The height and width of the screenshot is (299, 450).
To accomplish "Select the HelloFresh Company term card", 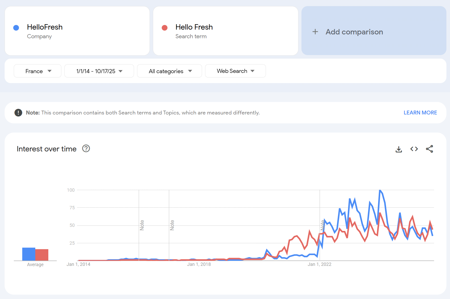I will tap(77, 31).
